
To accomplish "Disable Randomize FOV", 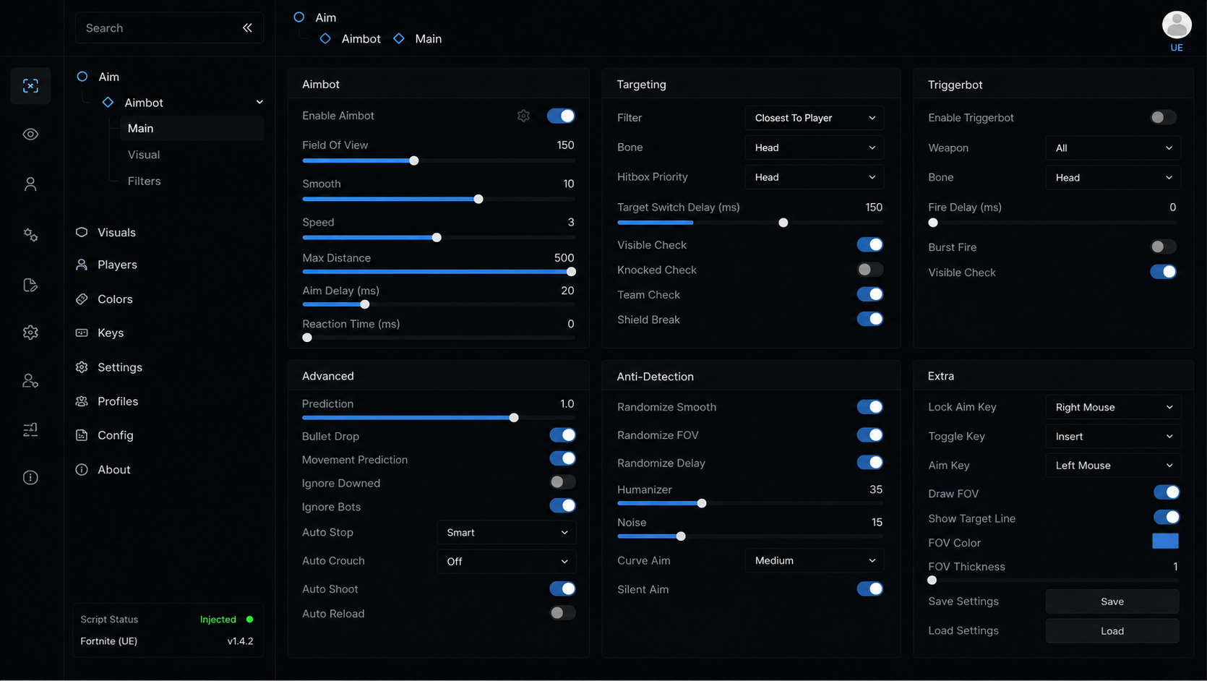I will point(870,434).
